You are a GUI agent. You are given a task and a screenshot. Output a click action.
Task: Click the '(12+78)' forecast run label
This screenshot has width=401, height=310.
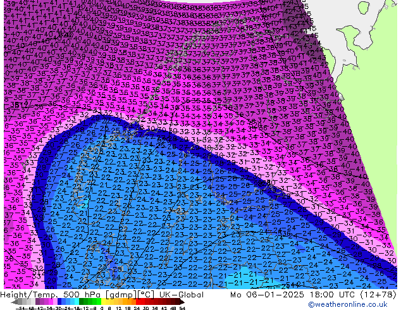pyautogui.click(x=378, y=295)
